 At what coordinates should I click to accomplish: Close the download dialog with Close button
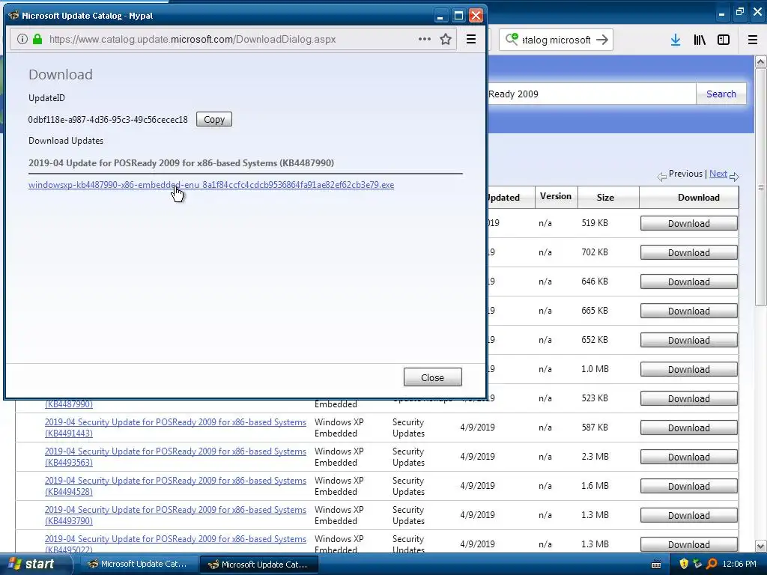coord(432,377)
